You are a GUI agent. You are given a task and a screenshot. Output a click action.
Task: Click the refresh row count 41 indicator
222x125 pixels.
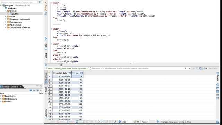136,122
